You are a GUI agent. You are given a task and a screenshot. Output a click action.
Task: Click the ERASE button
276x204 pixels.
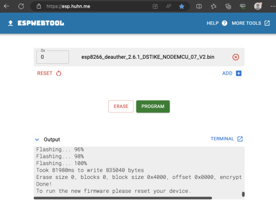pos(121,106)
